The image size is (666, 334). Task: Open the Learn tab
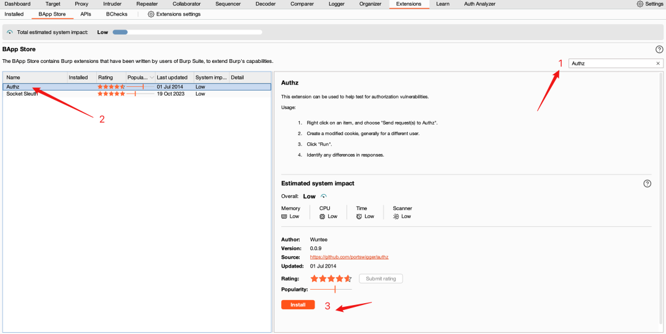443,4
